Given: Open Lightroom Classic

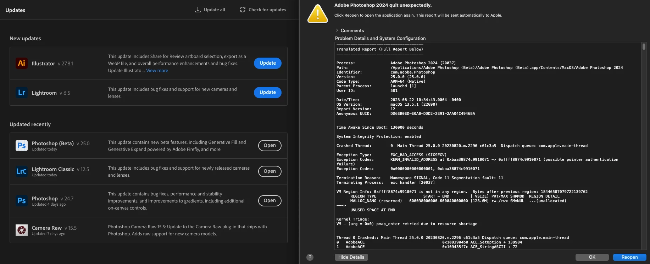Looking at the screenshot, I should click(x=270, y=171).
